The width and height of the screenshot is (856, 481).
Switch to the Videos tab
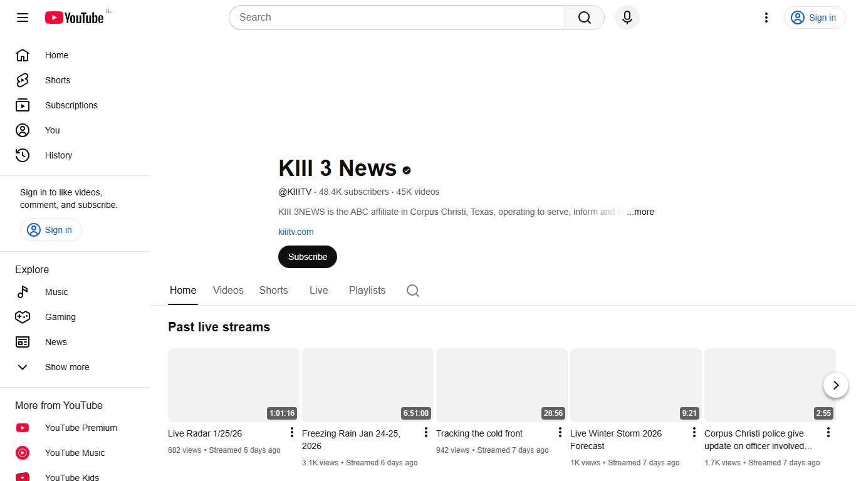(227, 290)
